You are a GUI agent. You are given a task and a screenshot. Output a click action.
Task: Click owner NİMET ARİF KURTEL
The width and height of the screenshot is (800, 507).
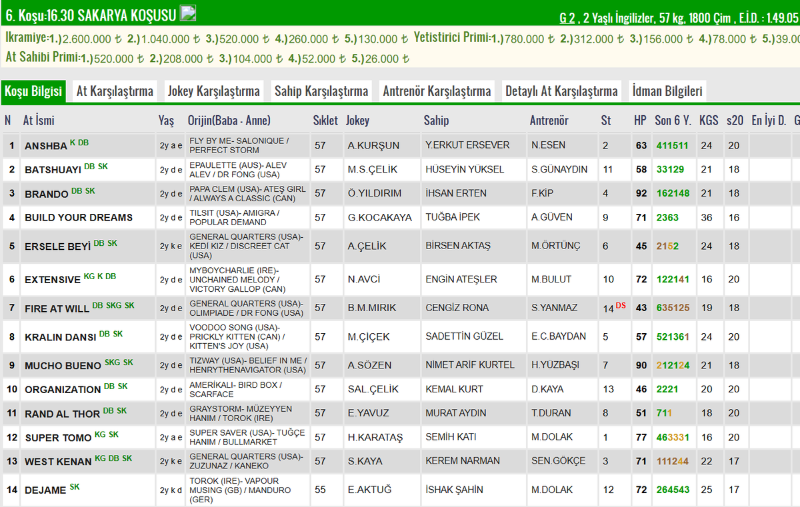click(470, 365)
